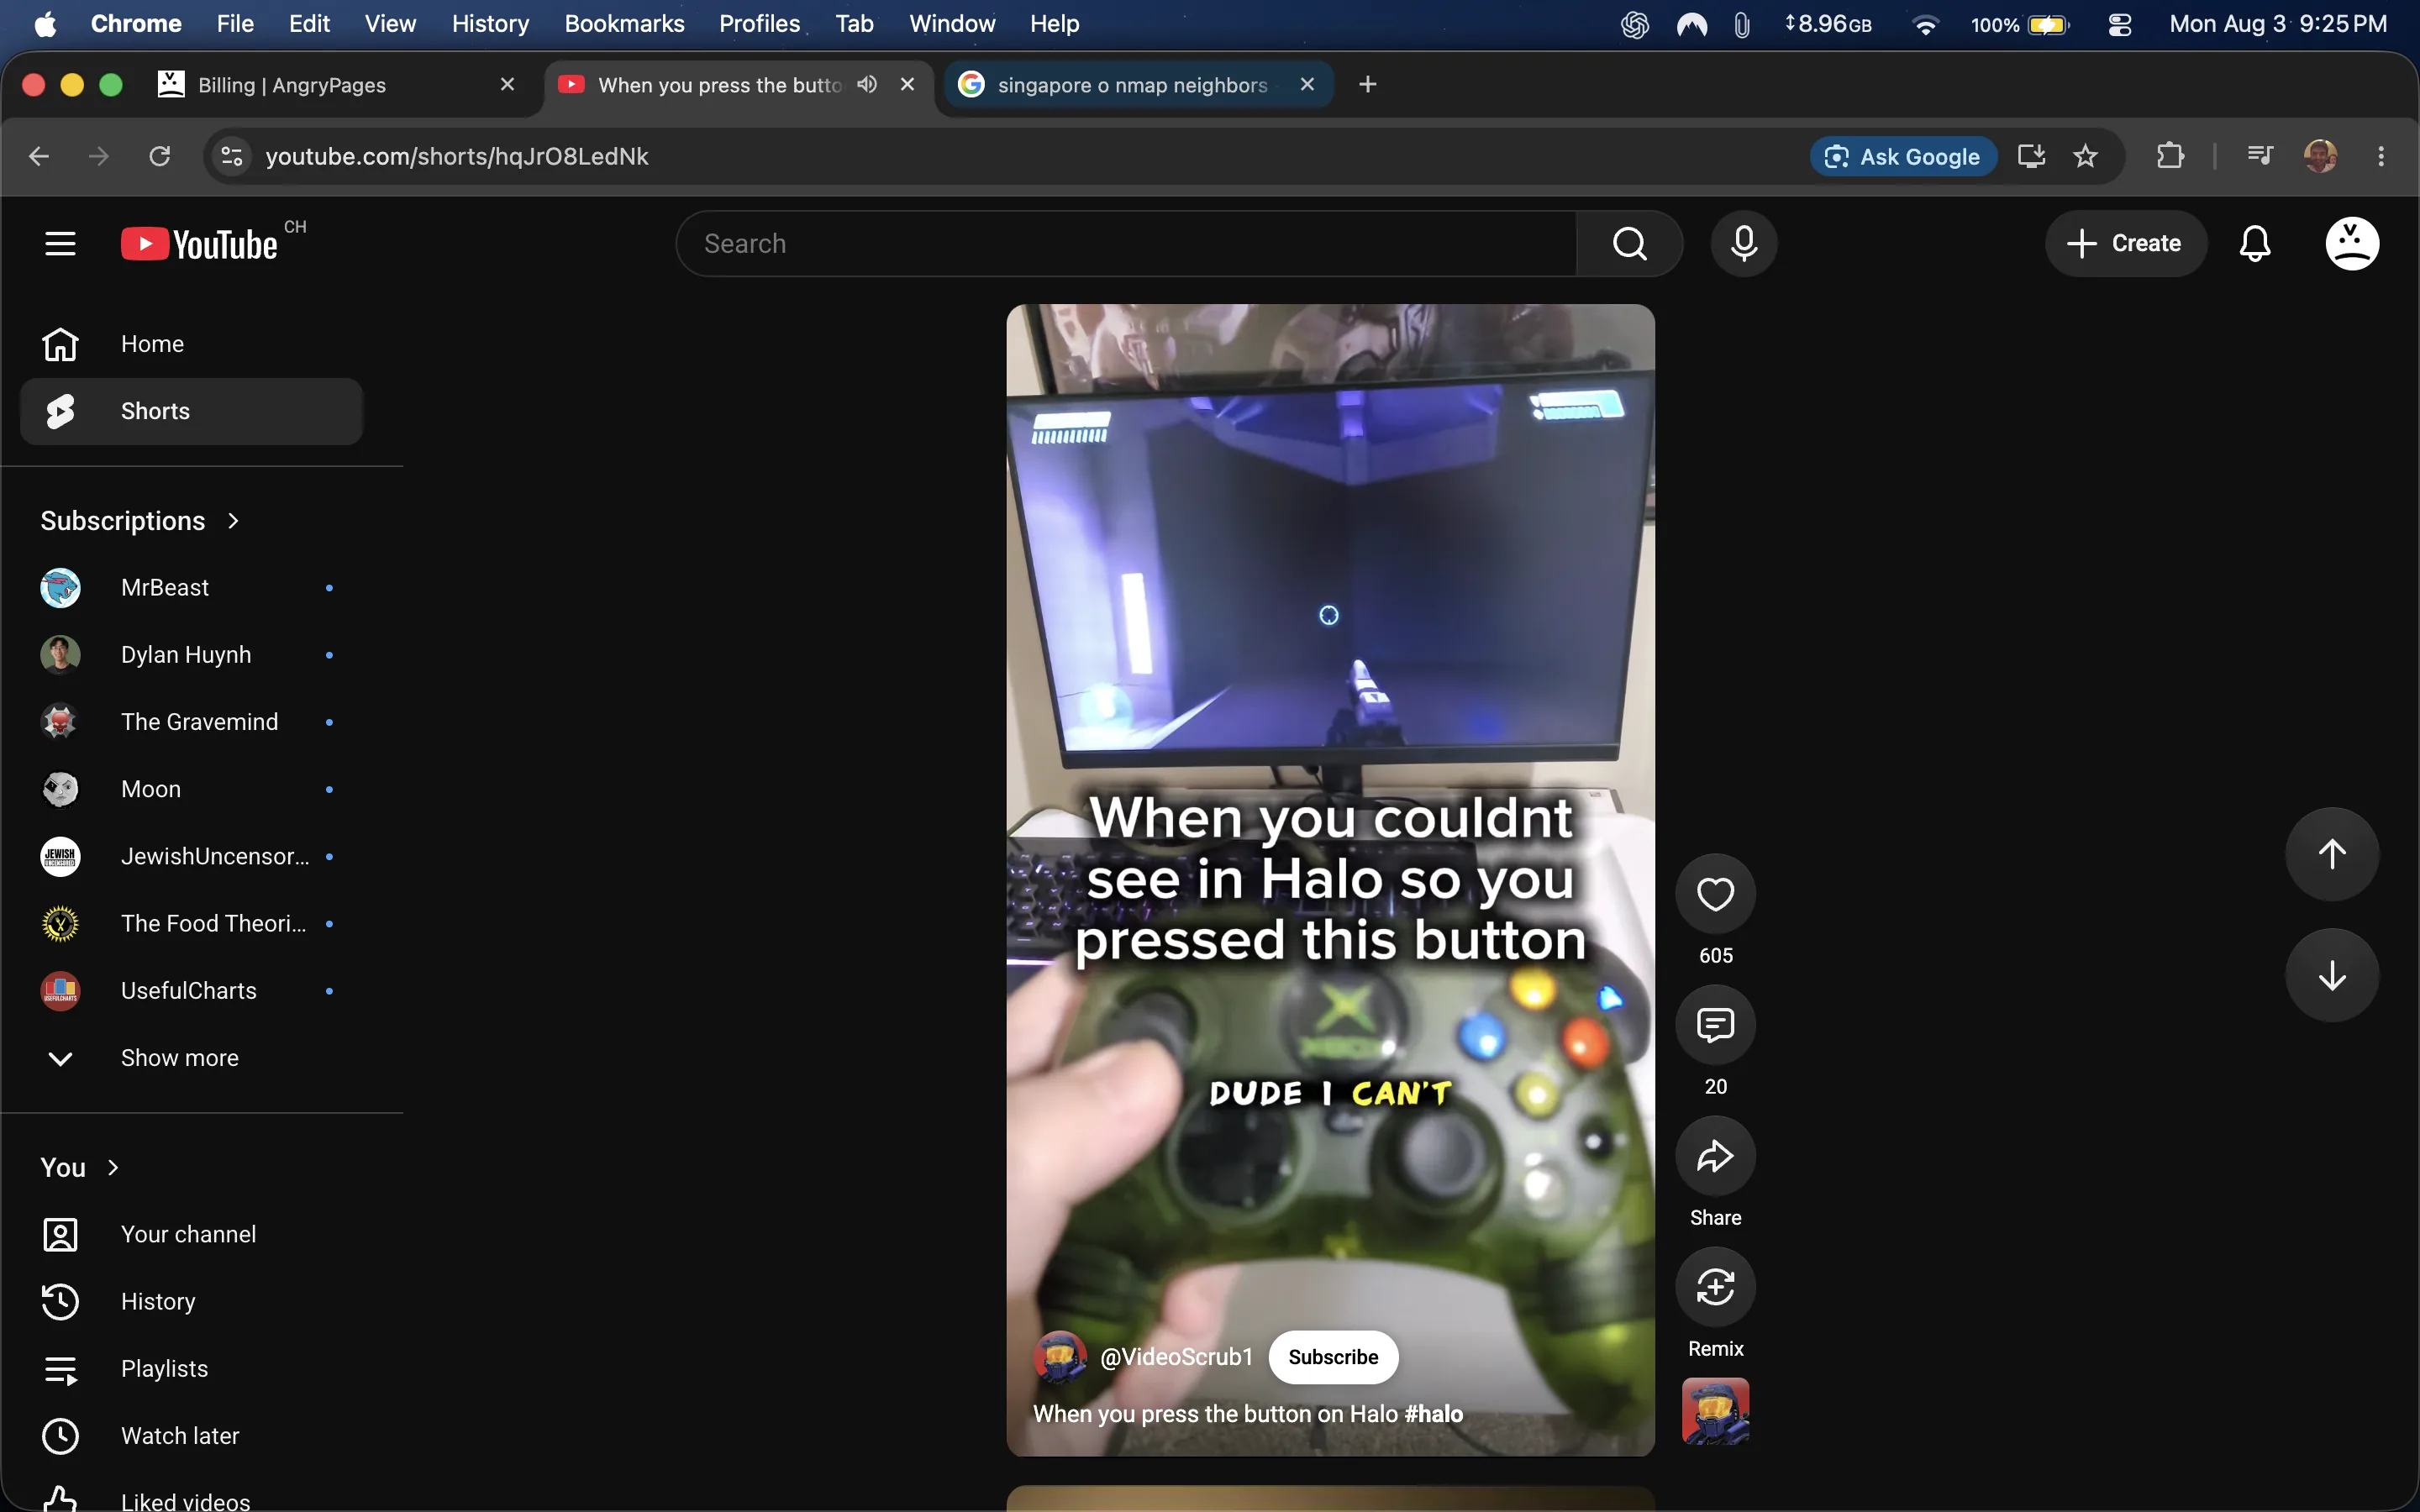Viewport: 2420px width, 1512px height.
Task: Open the Apple menu
Action: click(x=45, y=24)
